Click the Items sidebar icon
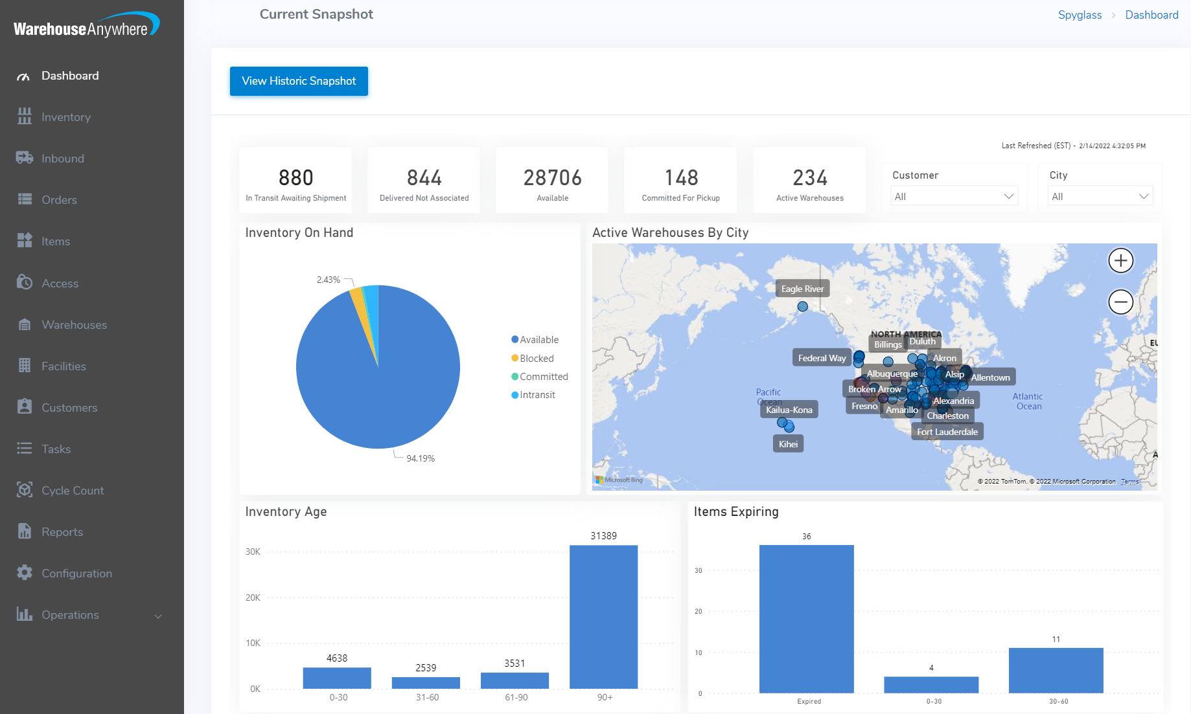 [x=25, y=241]
